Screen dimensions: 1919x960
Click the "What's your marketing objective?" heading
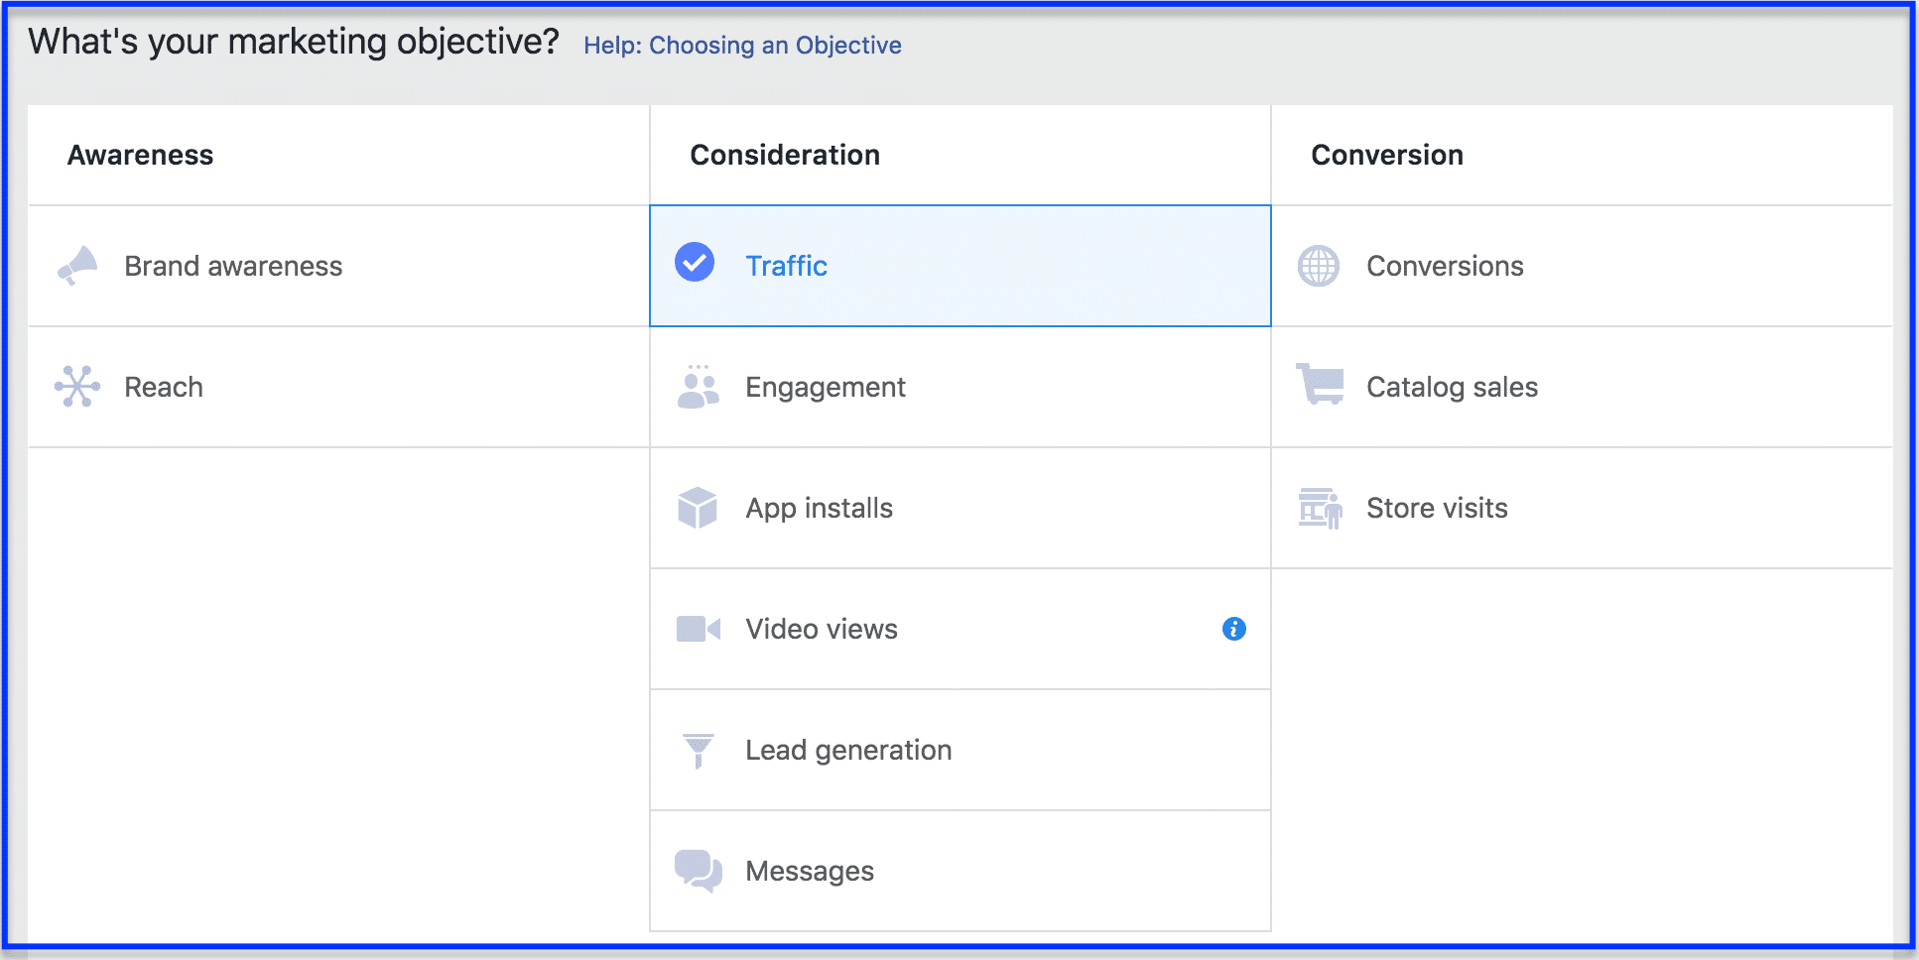tap(294, 42)
